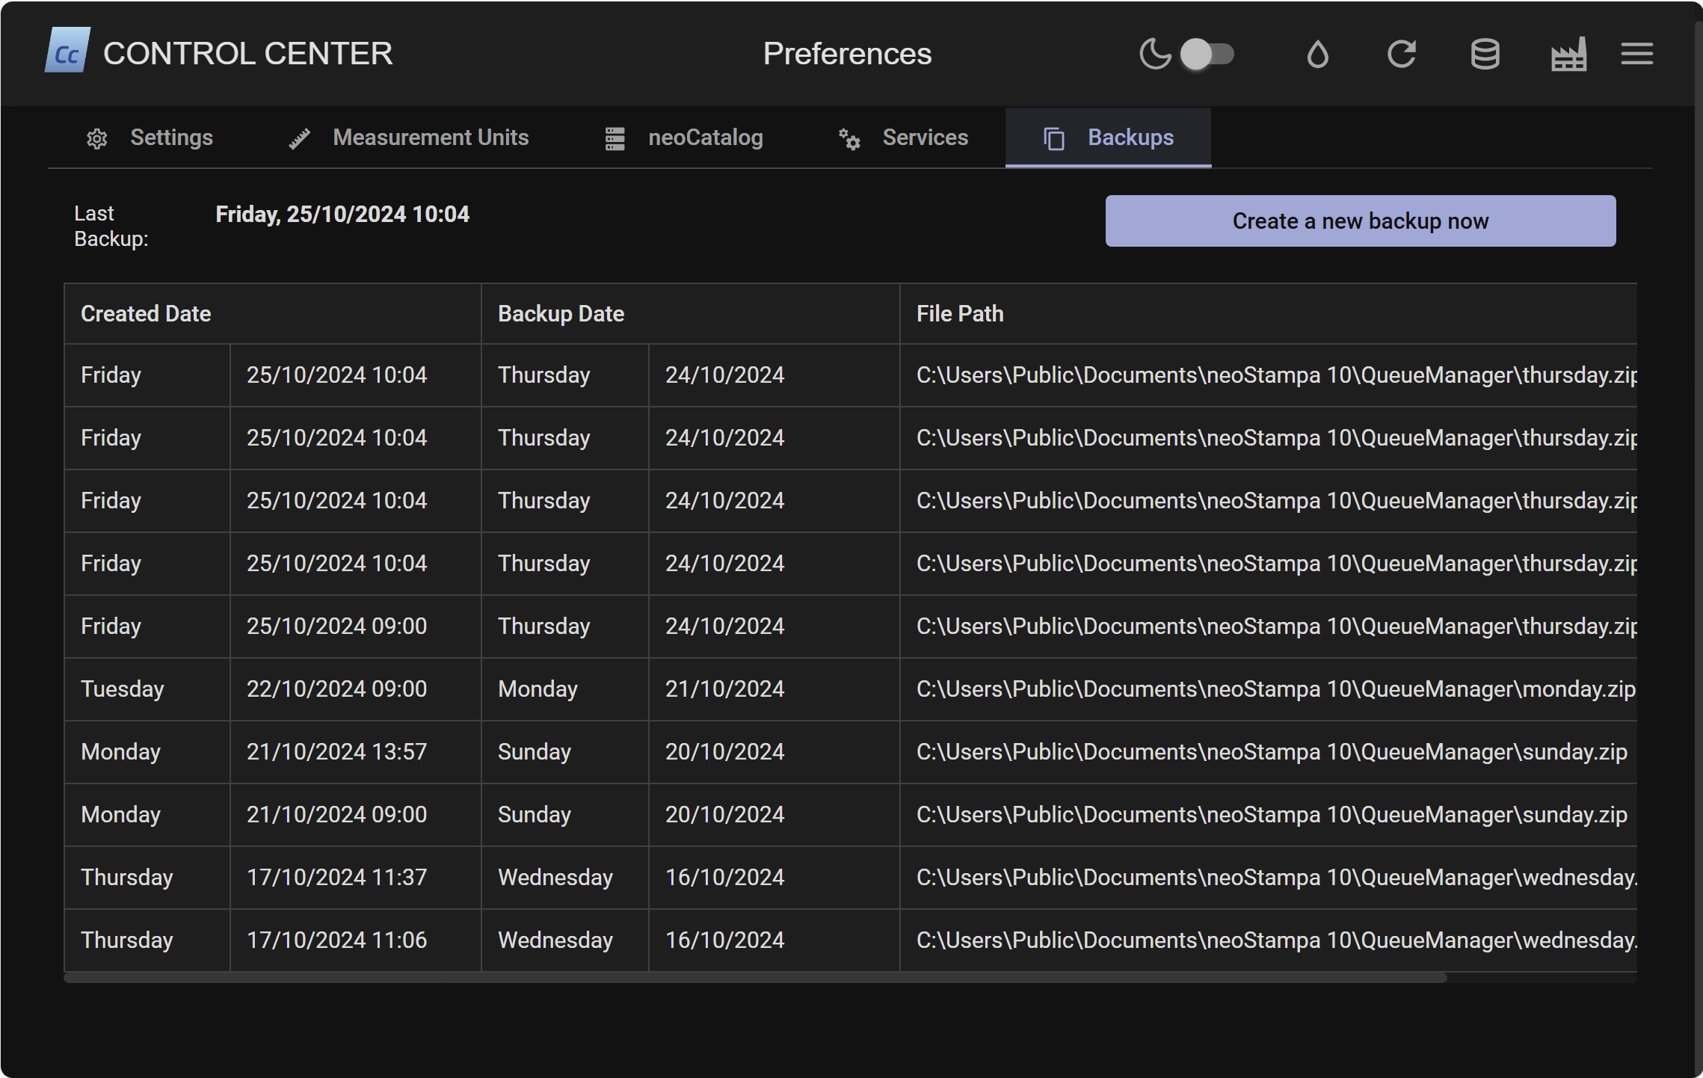Click the refresh arrow icon
Viewport: 1703px width, 1078px height.
pyautogui.click(x=1401, y=54)
